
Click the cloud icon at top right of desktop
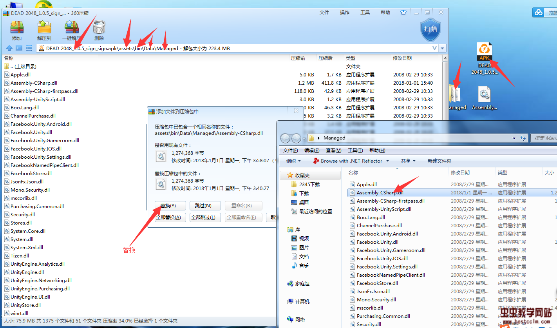539,13
